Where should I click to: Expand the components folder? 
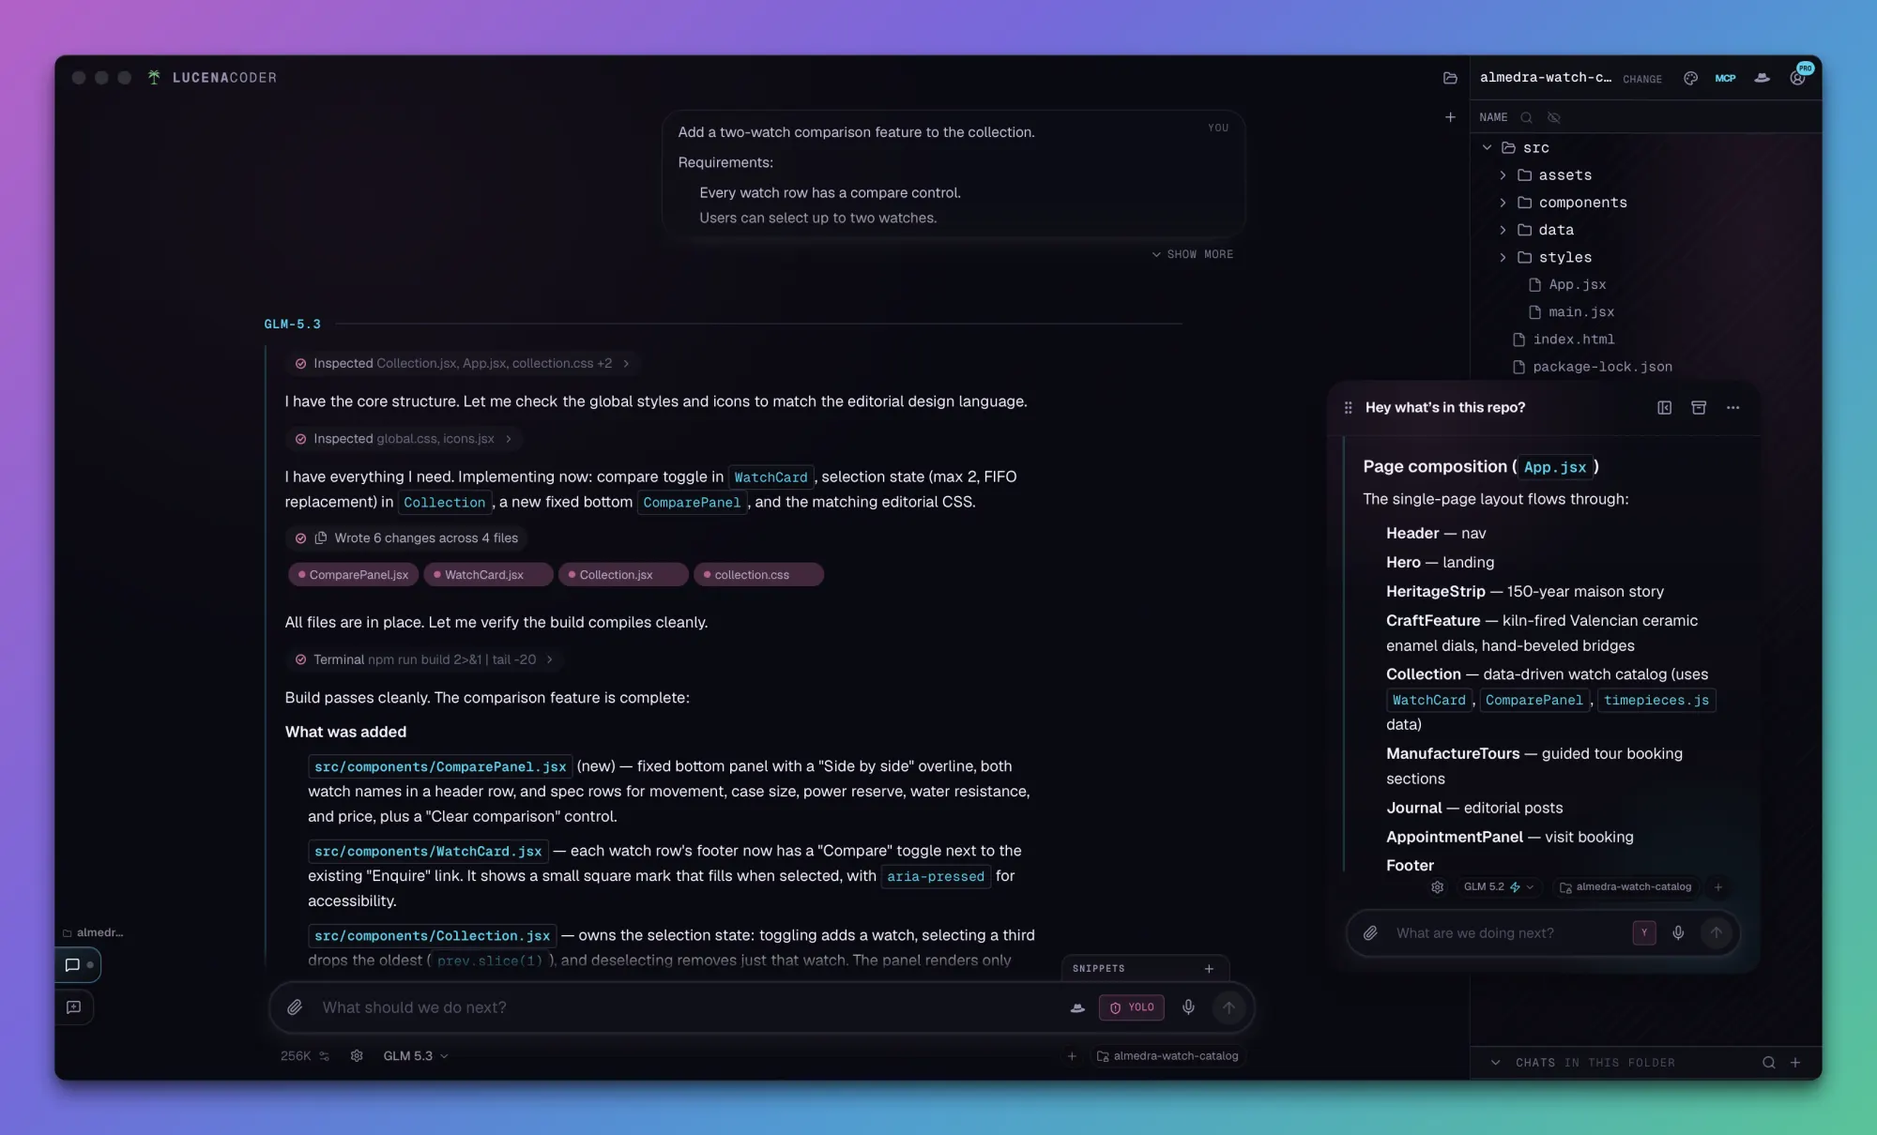point(1503,203)
